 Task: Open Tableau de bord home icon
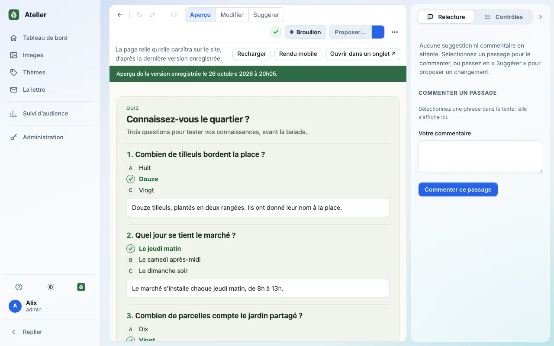14,38
